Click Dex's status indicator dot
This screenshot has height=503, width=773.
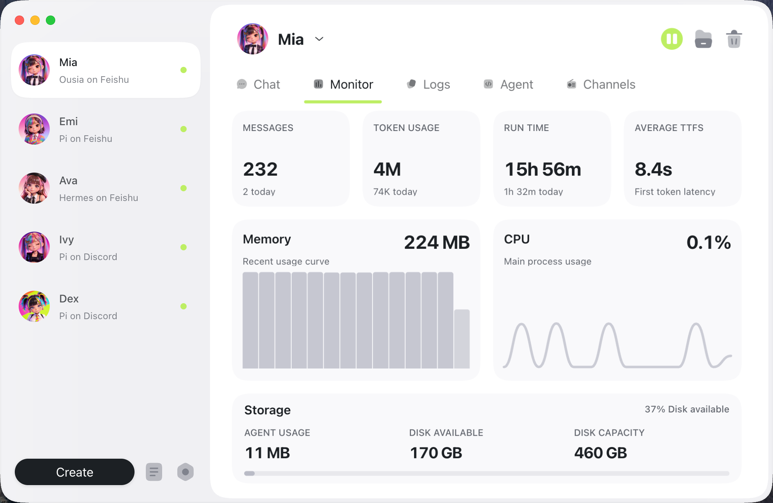(x=184, y=306)
